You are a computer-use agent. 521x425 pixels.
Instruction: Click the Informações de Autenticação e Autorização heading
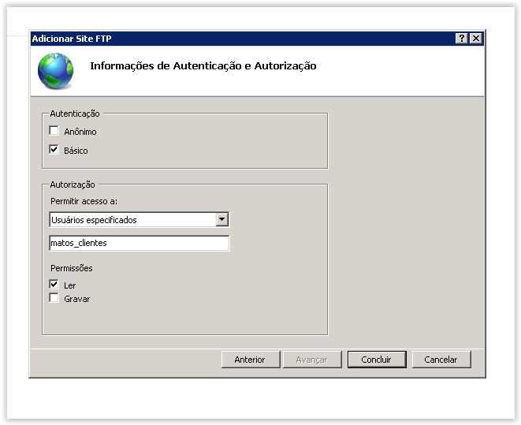tap(203, 65)
